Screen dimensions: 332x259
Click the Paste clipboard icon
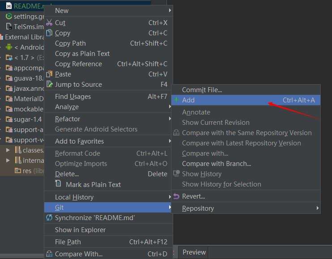point(49,74)
